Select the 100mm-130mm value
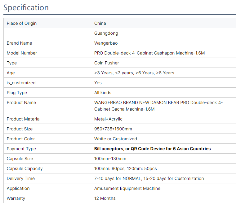 110,159
